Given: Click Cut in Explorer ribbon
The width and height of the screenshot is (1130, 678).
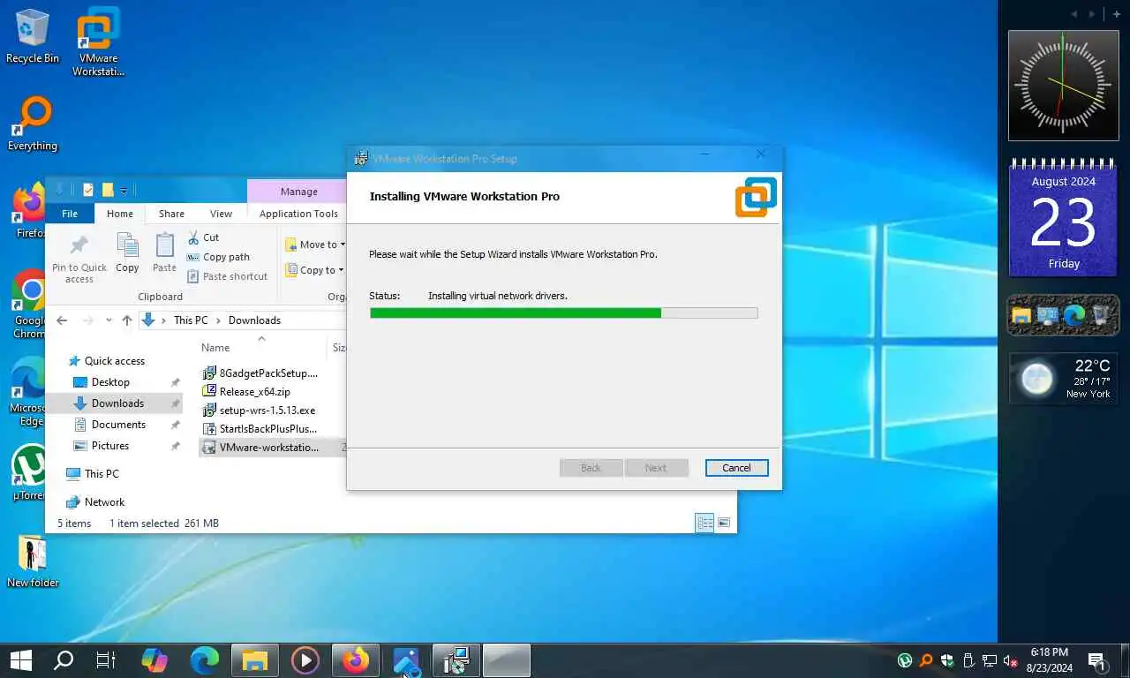Looking at the screenshot, I should pos(203,237).
